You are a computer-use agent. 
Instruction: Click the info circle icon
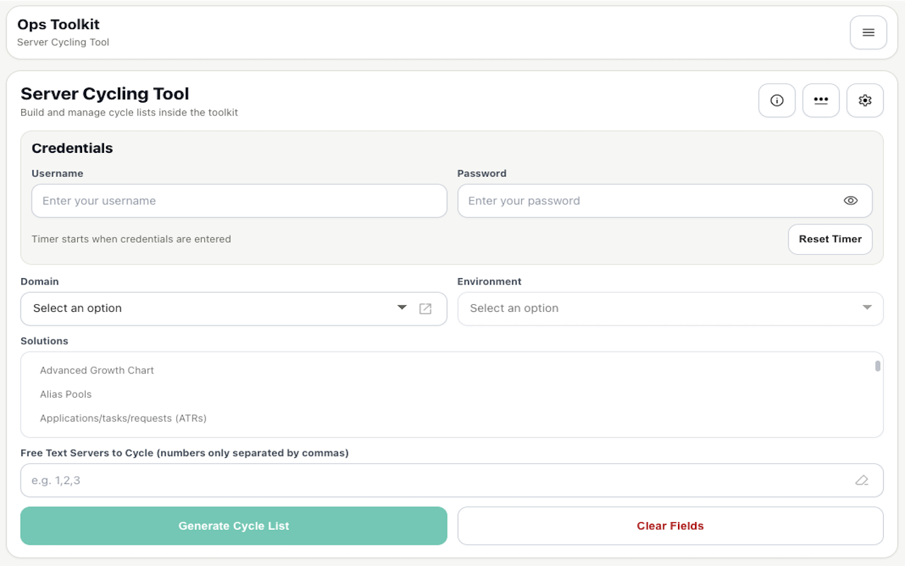[777, 100]
